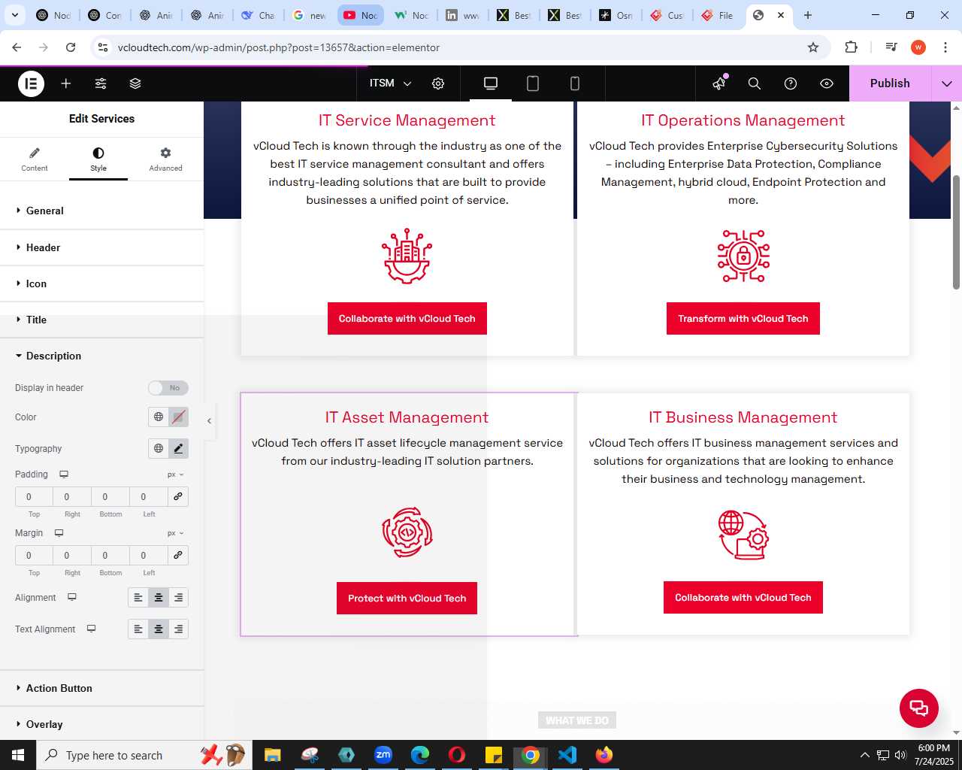Viewport: 962px width, 770px height.
Task: Toggle linked values for Margin
Action: (x=178, y=555)
